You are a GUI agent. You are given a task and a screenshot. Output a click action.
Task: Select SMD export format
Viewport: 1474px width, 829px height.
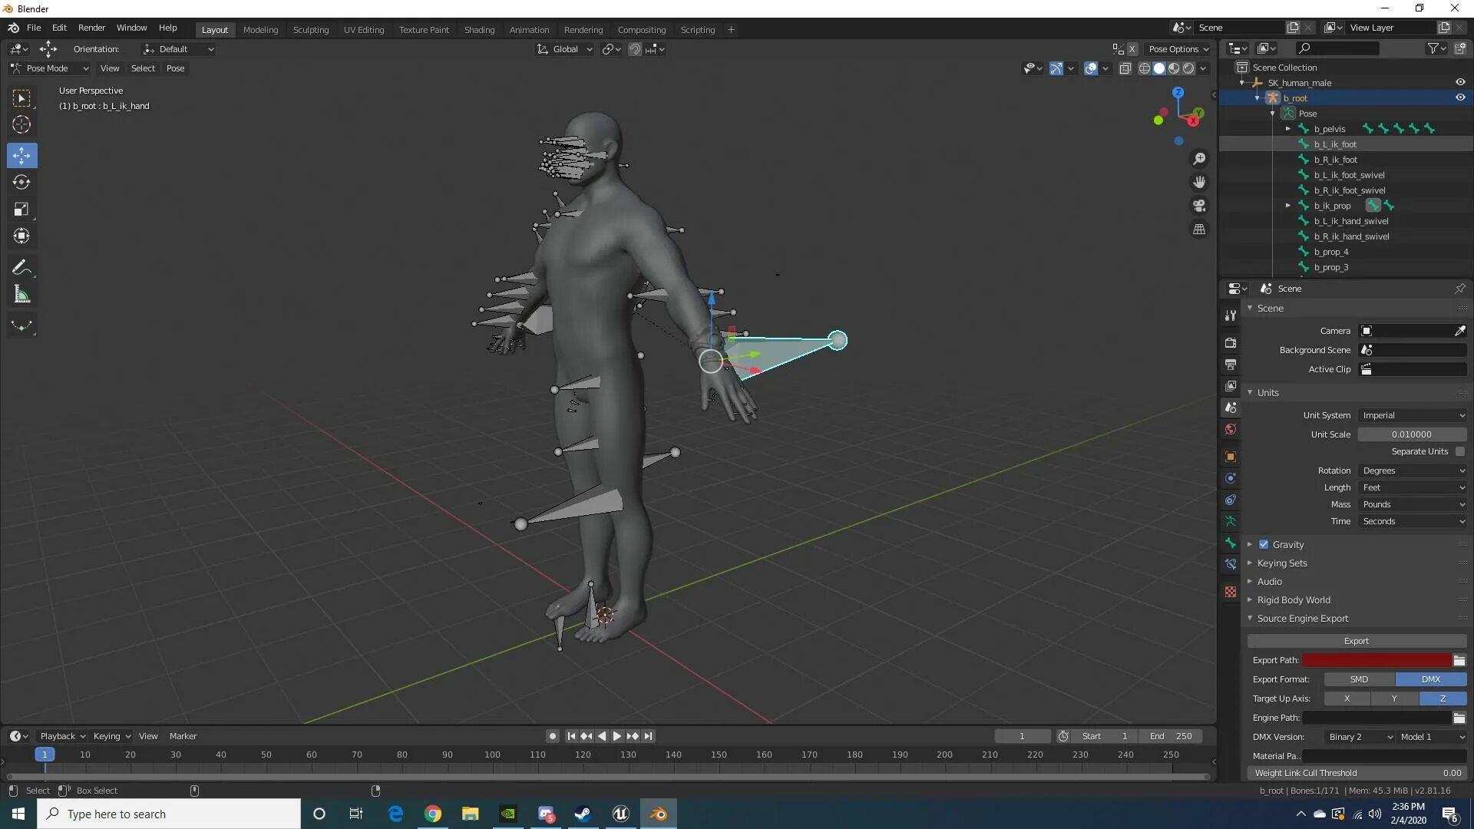click(x=1359, y=679)
